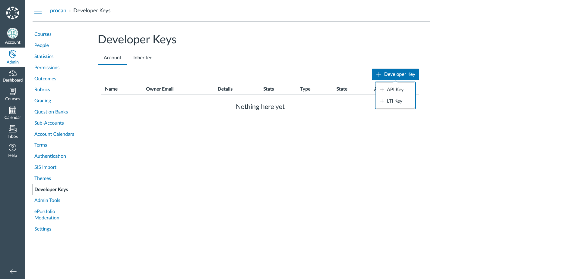
Task: Open the global Courses book icon
Action: [13, 91]
